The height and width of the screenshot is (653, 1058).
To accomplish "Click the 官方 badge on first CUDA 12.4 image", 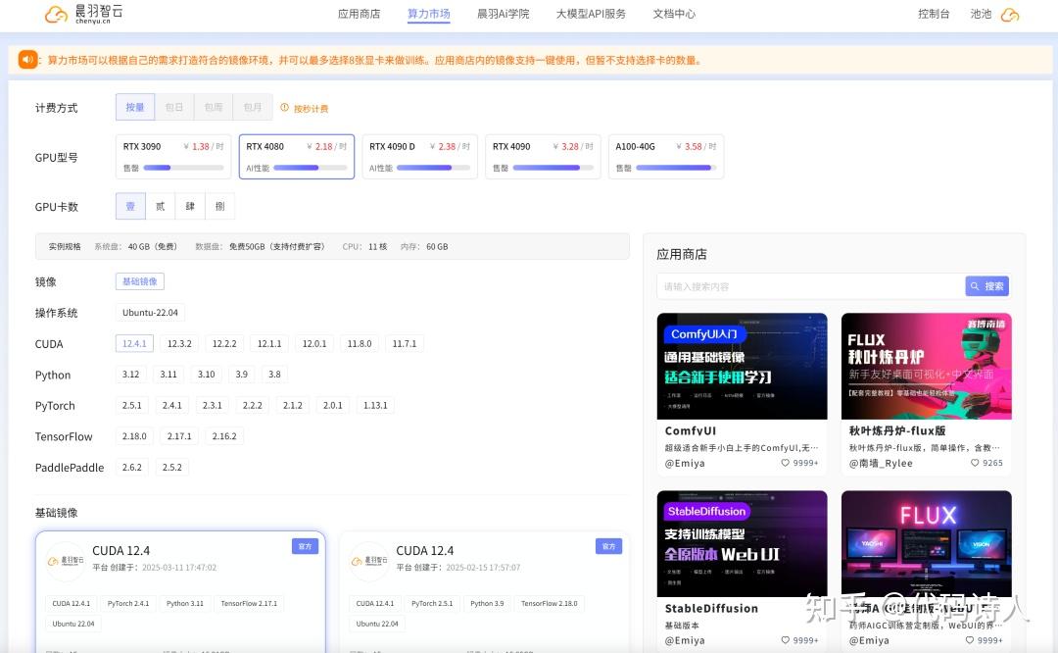I will click(305, 546).
